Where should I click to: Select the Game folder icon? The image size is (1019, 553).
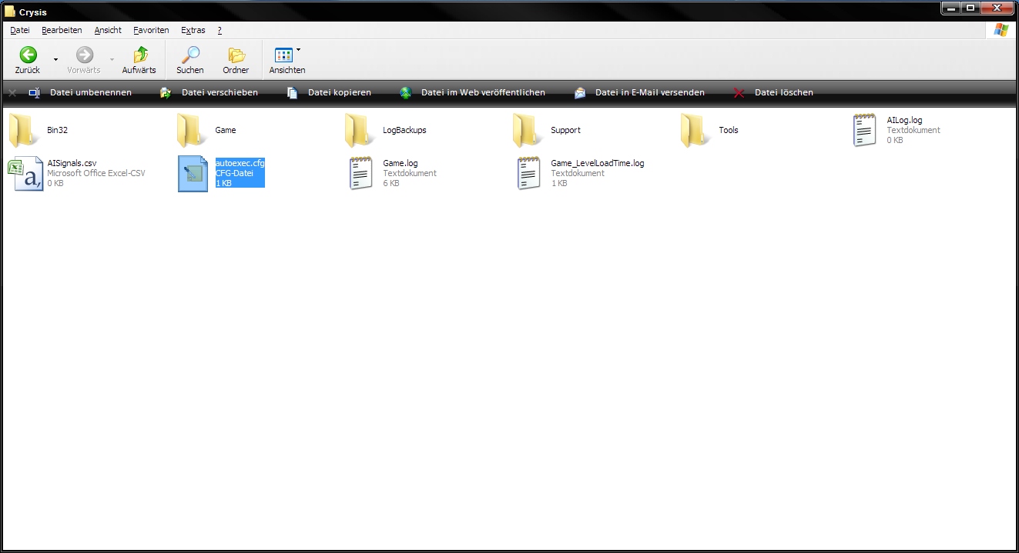pyautogui.click(x=193, y=130)
